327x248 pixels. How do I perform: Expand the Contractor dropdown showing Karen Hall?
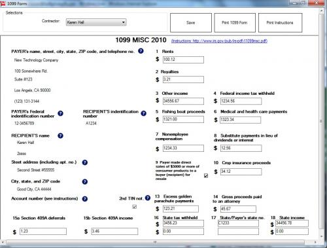[x=96, y=22]
